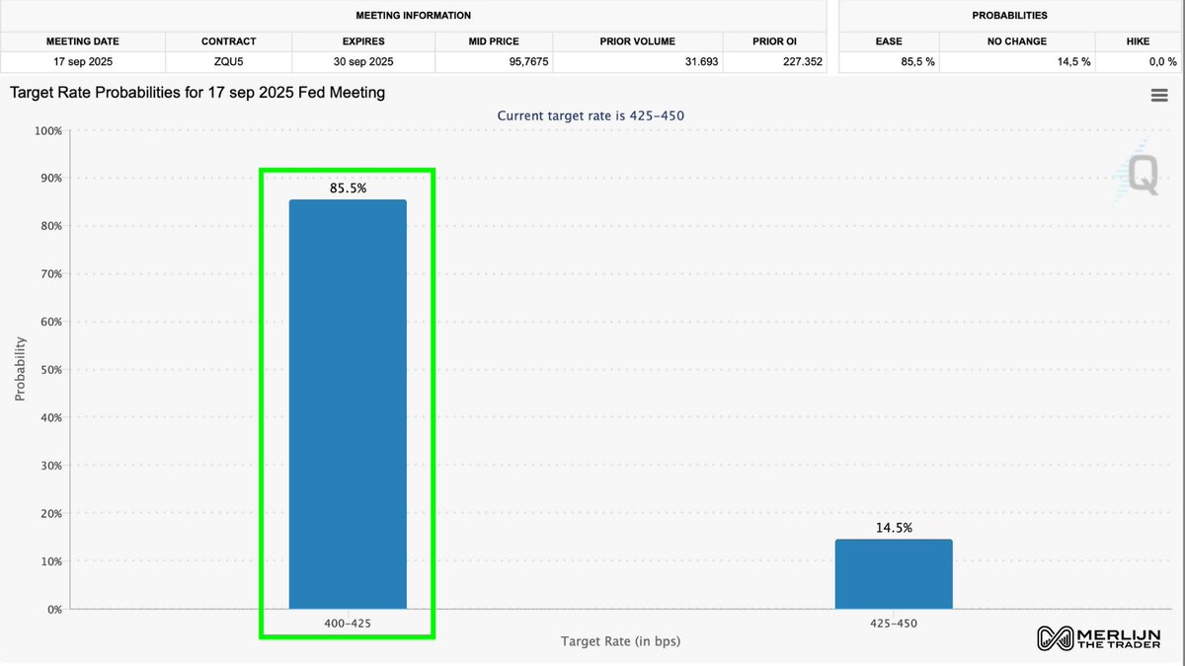Click the chart title Target Rate Probabilities
The height and width of the screenshot is (666, 1185).
(x=195, y=92)
